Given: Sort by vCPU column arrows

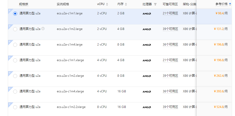Looking at the screenshot, I should pyautogui.click(x=107, y=4).
